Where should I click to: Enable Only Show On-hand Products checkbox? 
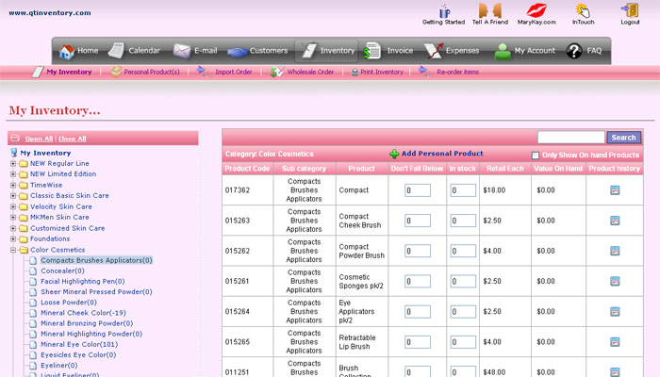click(x=536, y=156)
